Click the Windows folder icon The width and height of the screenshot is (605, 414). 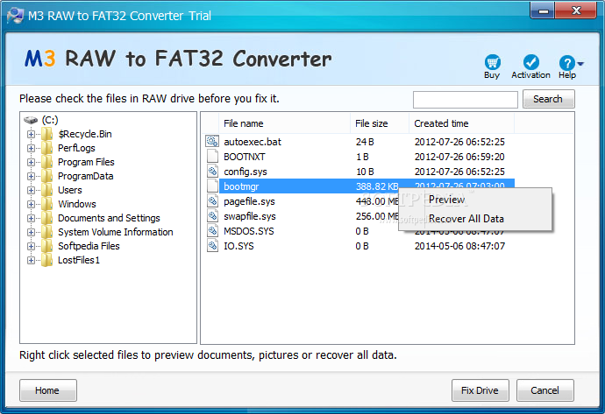47,204
